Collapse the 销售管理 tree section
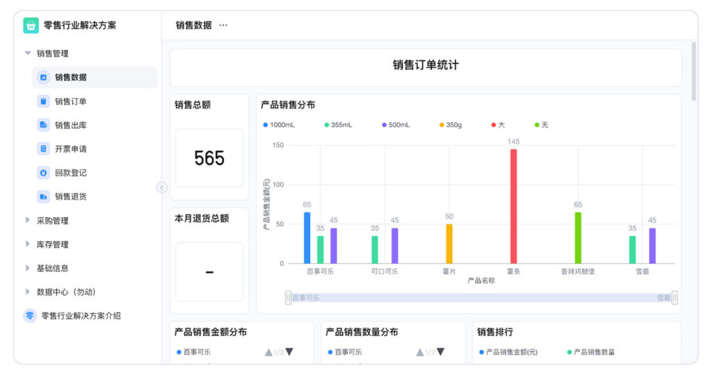The height and width of the screenshot is (379, 712). 28,53
